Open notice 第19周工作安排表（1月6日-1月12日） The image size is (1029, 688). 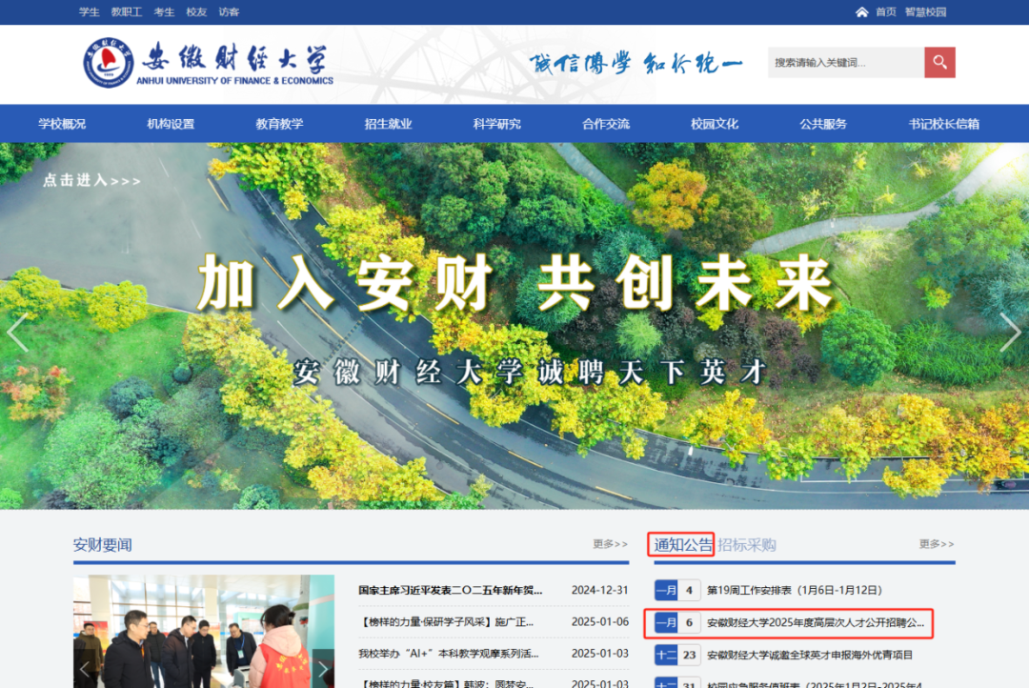tap(794, 590)
